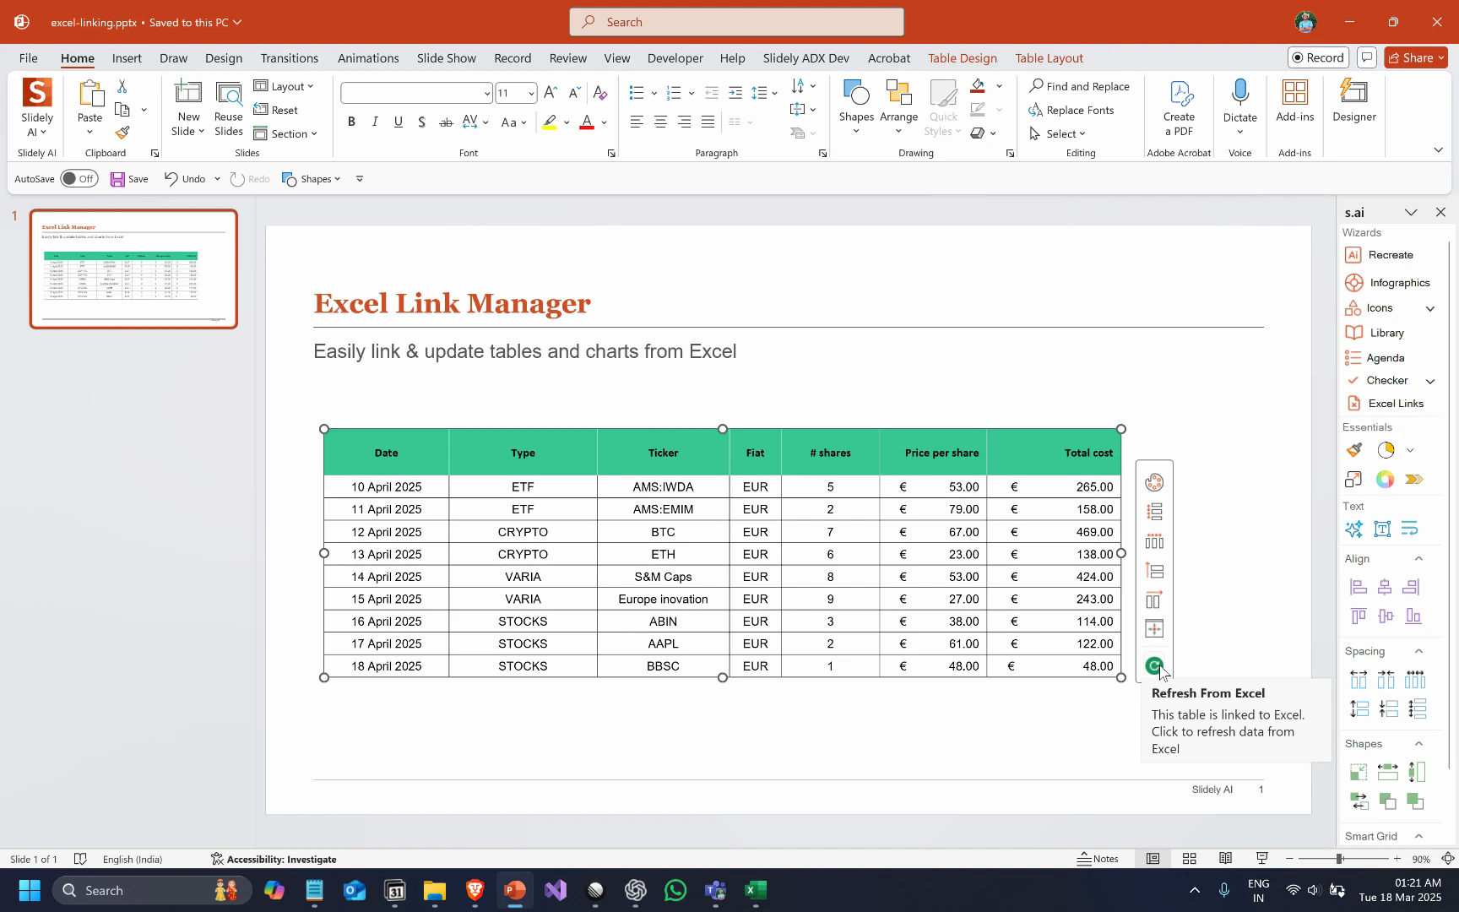Open the Review menu

(567, 57)
